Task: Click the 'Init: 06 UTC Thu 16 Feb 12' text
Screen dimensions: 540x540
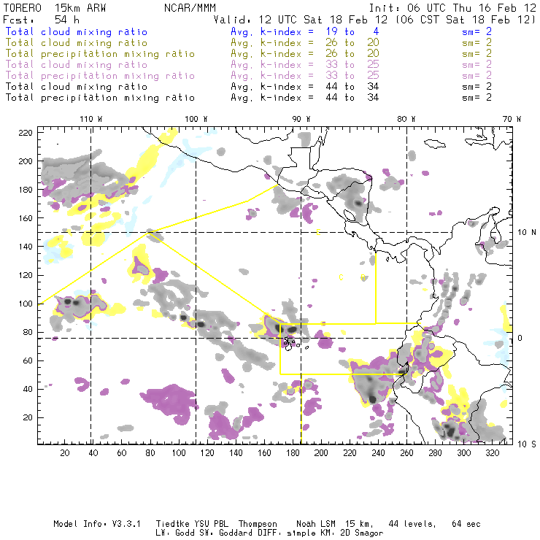Action: point(452,8)
